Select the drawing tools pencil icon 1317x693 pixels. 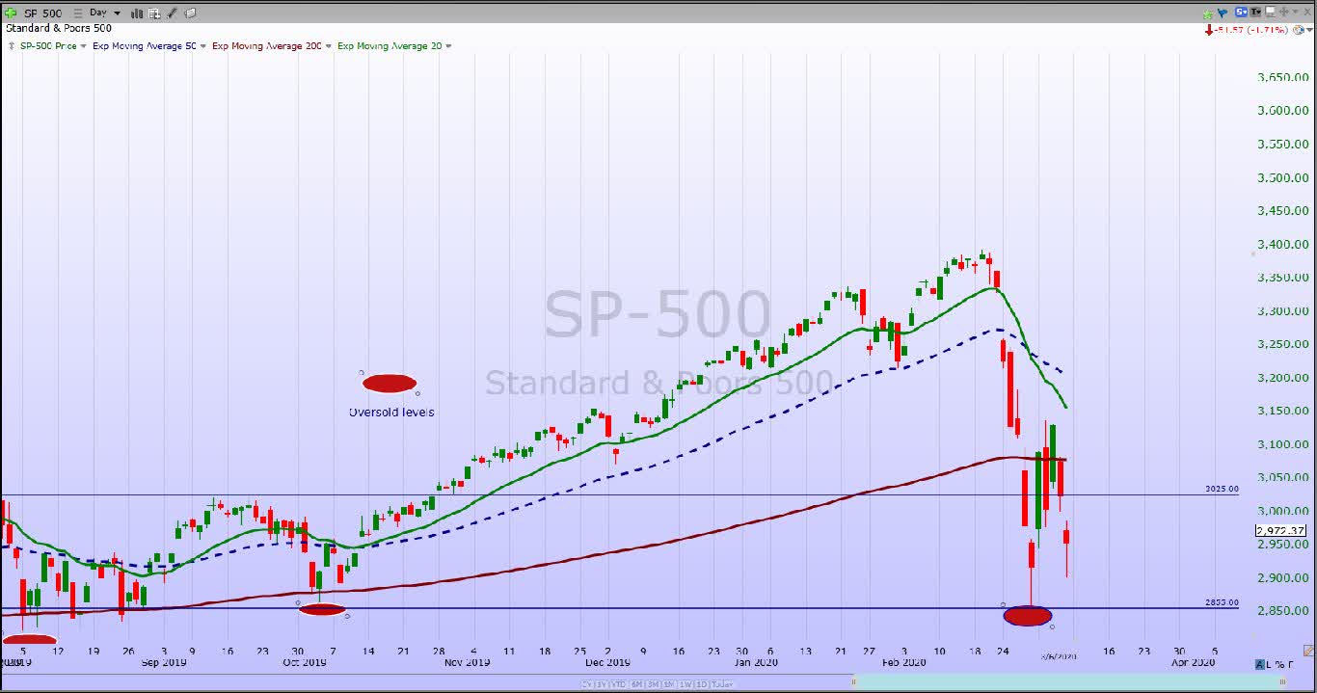172,13
